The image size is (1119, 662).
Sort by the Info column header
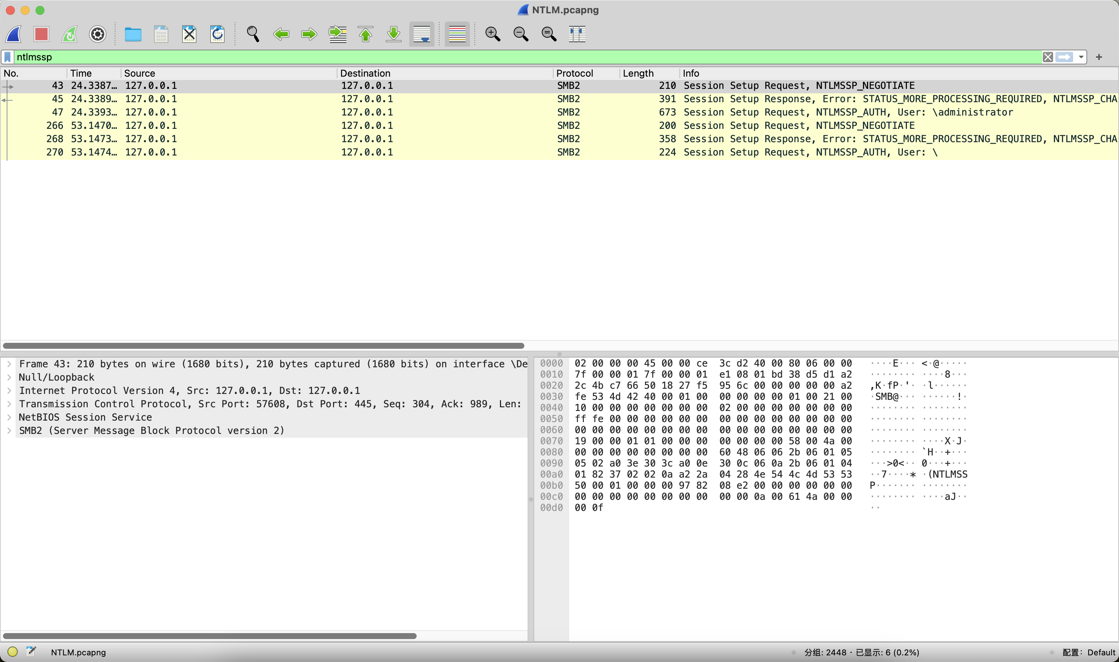pos(899,73)
